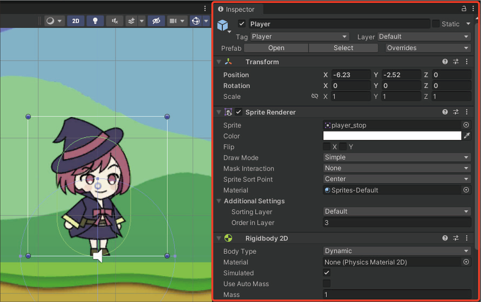
Task: Open Scene view three-dot options menu
Action: point(205,8)
